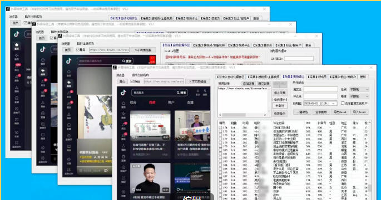Click the Export Excel button
The image size is (381, 200).
coord(340,112)
